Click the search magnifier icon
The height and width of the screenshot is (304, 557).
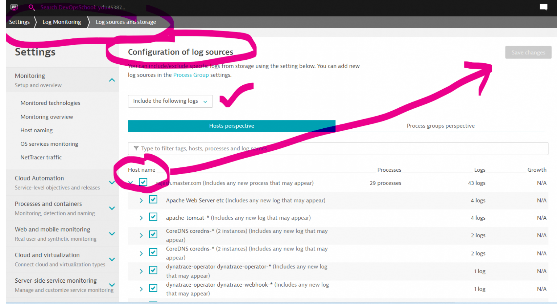(x=32, y=7)
